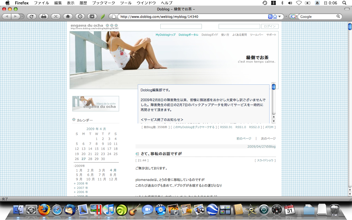Go to 次のページ link
352x220 pixels.
click(268, 139)
